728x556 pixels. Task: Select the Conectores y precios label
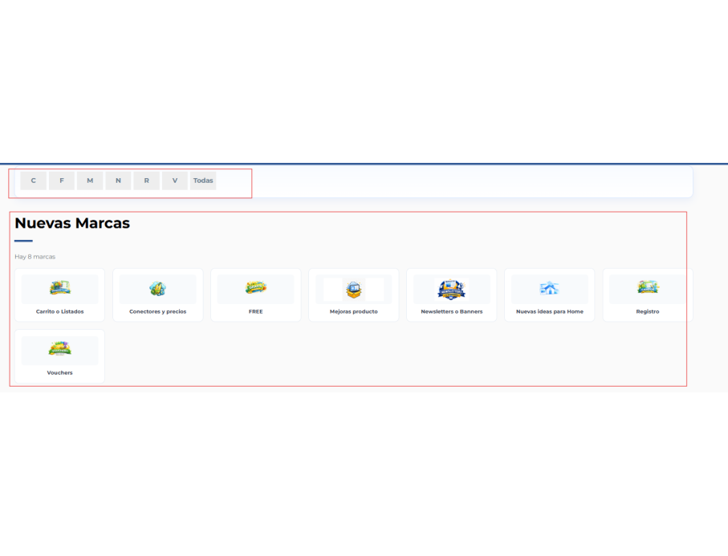158,311
